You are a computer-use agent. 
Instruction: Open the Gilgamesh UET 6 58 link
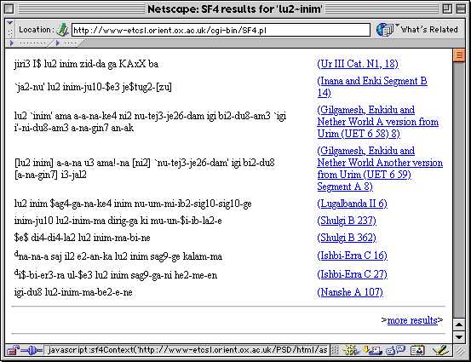coord(377,122)
